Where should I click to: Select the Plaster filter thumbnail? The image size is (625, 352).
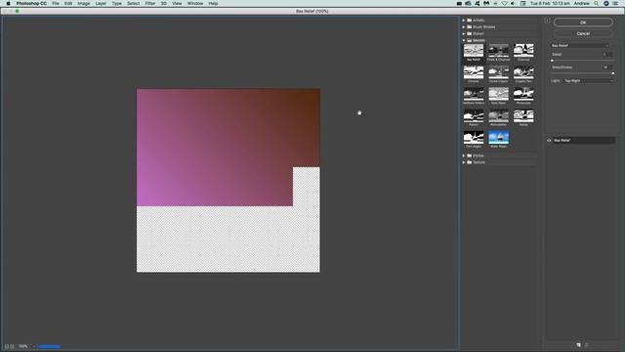[474, 116]
